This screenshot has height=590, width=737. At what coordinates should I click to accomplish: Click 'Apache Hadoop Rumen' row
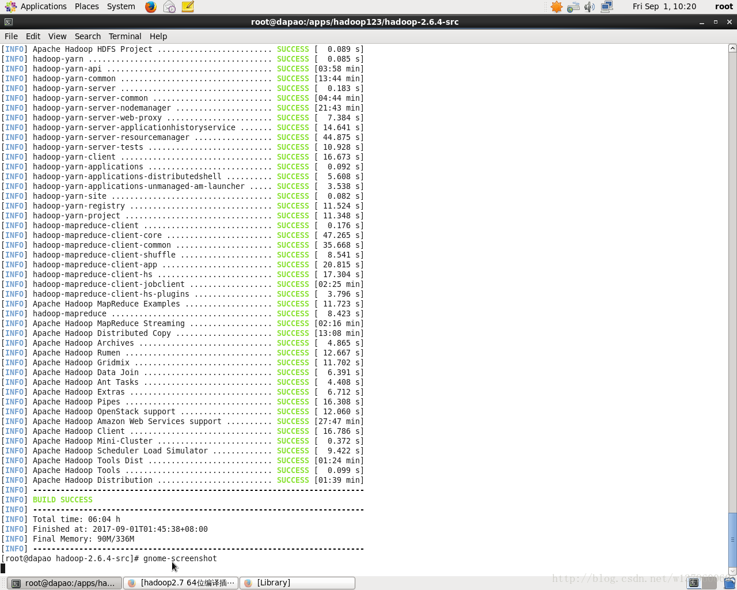coord(183,353)
